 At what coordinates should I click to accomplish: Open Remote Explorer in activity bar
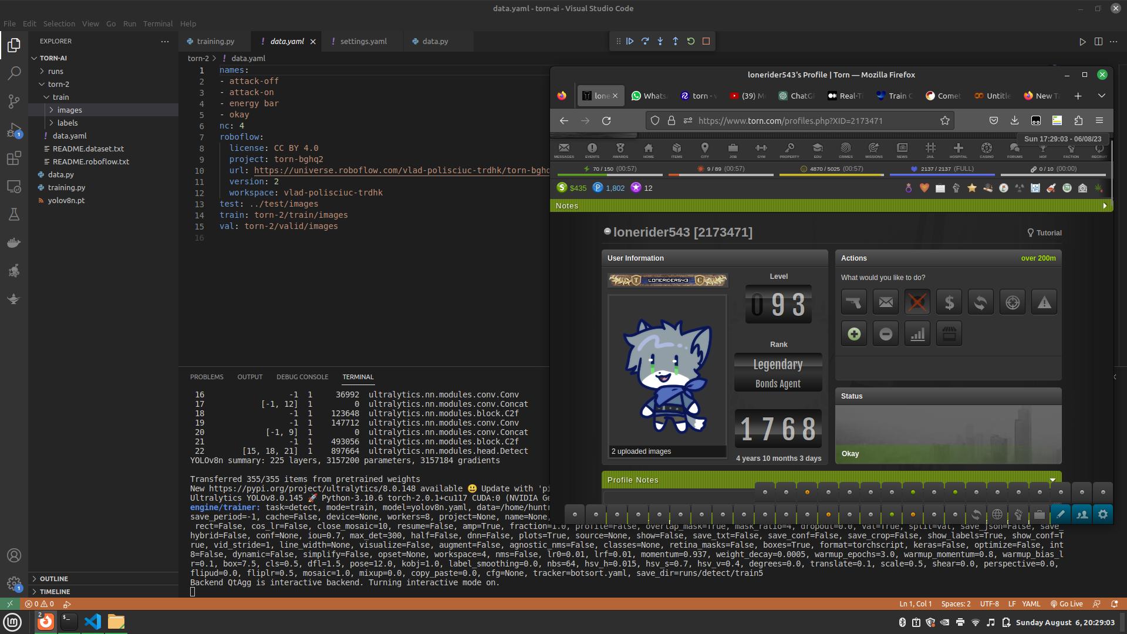coord(14,186)
